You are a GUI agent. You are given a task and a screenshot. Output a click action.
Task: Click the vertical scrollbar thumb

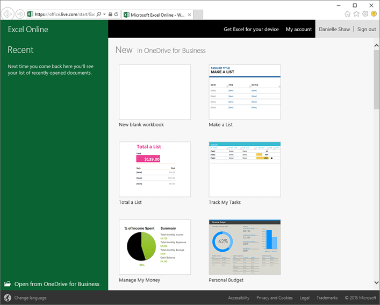pyautogui.click(x=376, y=80)
